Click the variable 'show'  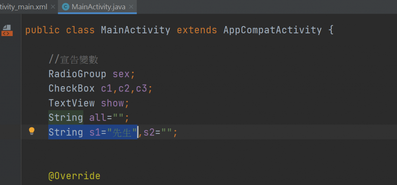coord(112,103)
